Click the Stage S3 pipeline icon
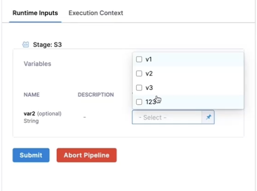Image resolution: width=257 pixels, height=191 pixels. pyautogui.click(x=25, y=44)
